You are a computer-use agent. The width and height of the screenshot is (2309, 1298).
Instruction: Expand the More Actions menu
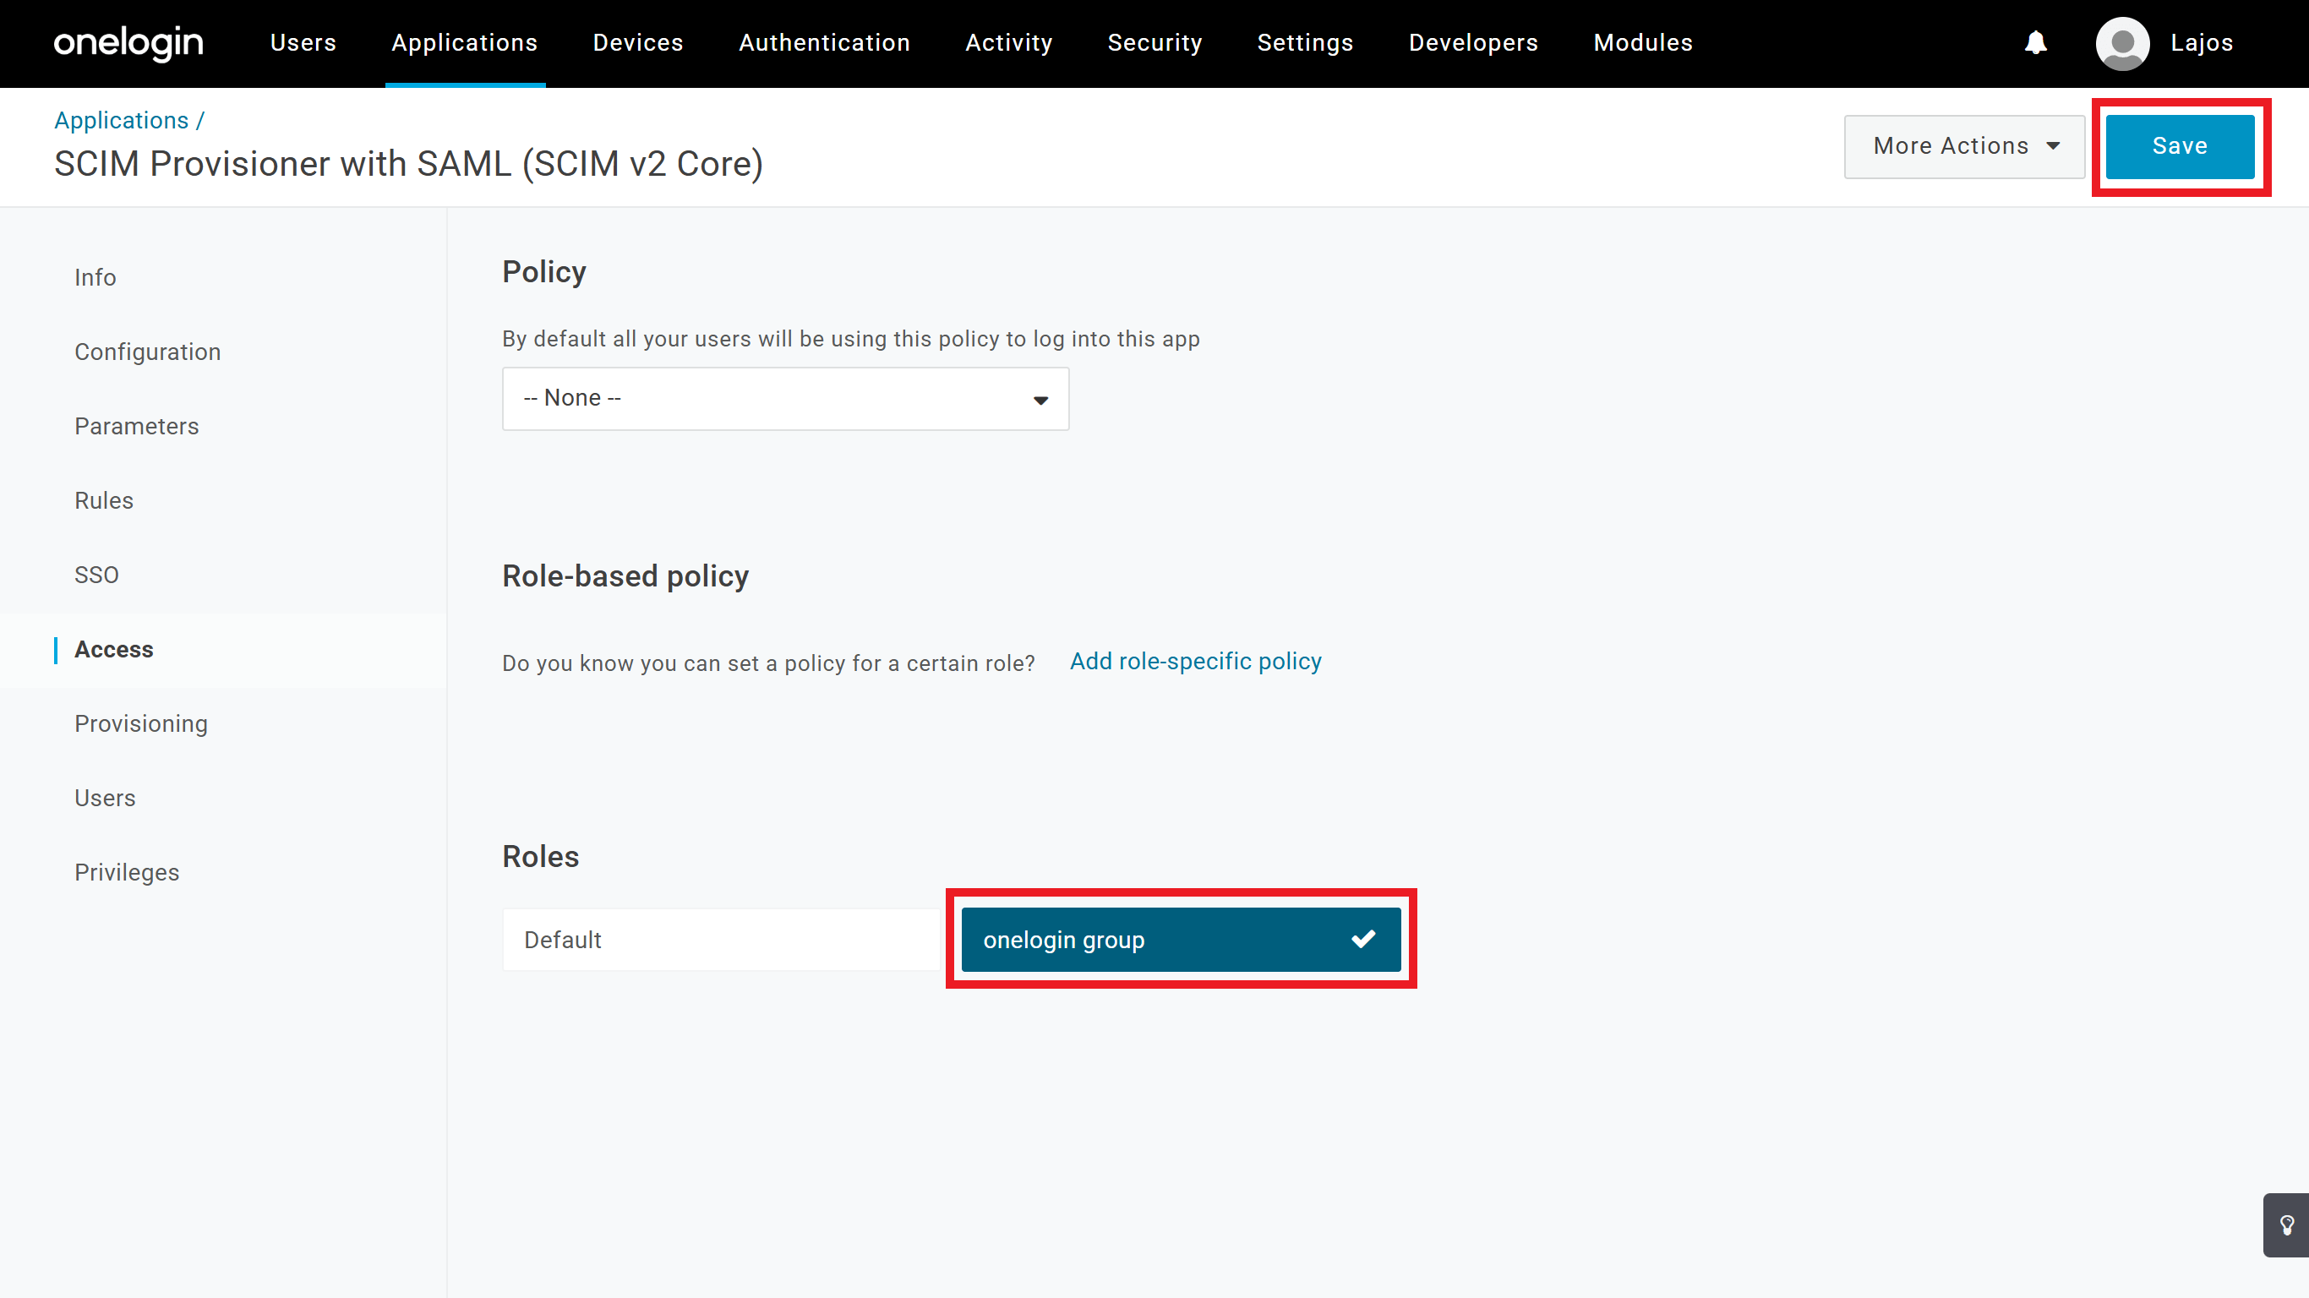pyautogui.click(x=1963, y=146)
